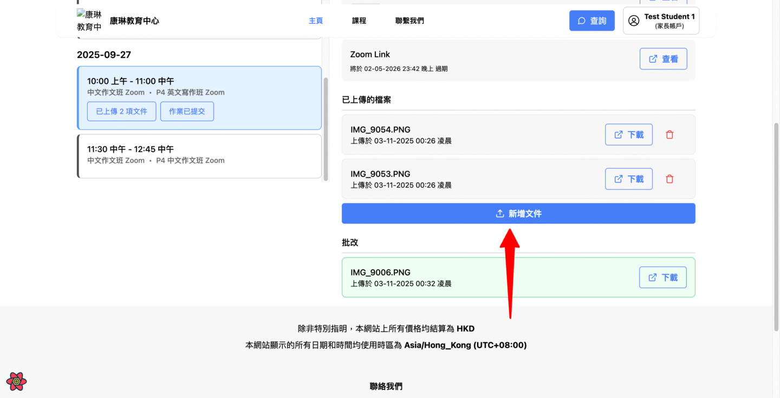Viewport: 780px width, 398px height.
Task: Click the 作業已提交 status badge
Action: click(x=187, y=112)
